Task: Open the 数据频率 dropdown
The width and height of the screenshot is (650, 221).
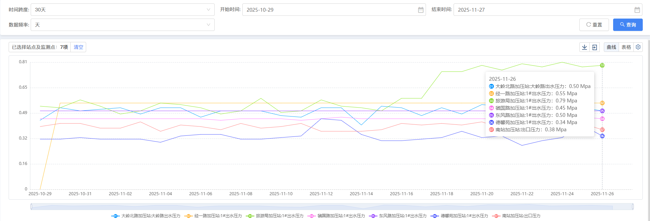Action: (122, 25)
